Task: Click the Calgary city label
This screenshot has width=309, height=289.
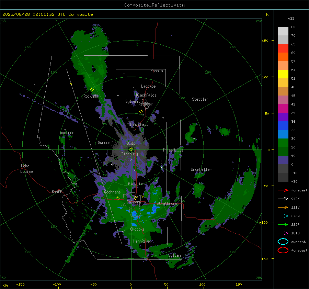Action: pyautogui.click(x=134, y=202)
